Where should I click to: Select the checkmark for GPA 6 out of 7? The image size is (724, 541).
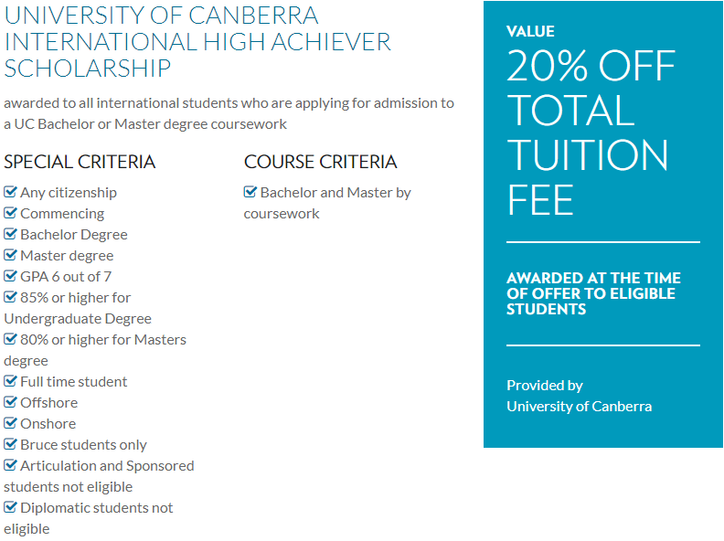(10, 276)
